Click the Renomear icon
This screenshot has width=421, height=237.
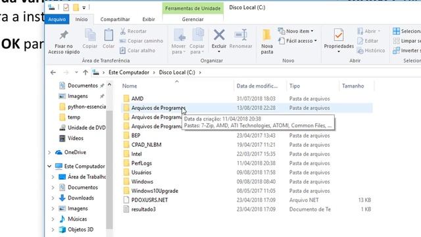(241, 35)
